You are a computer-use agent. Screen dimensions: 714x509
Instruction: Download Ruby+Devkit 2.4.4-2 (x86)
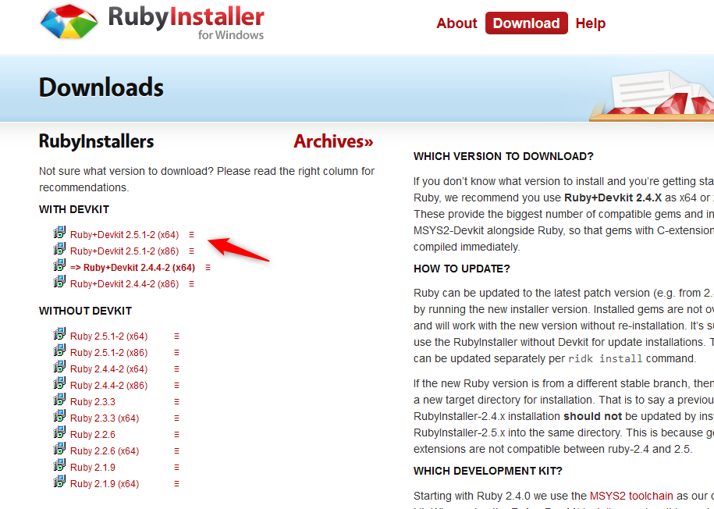click(x=124, y=284)
